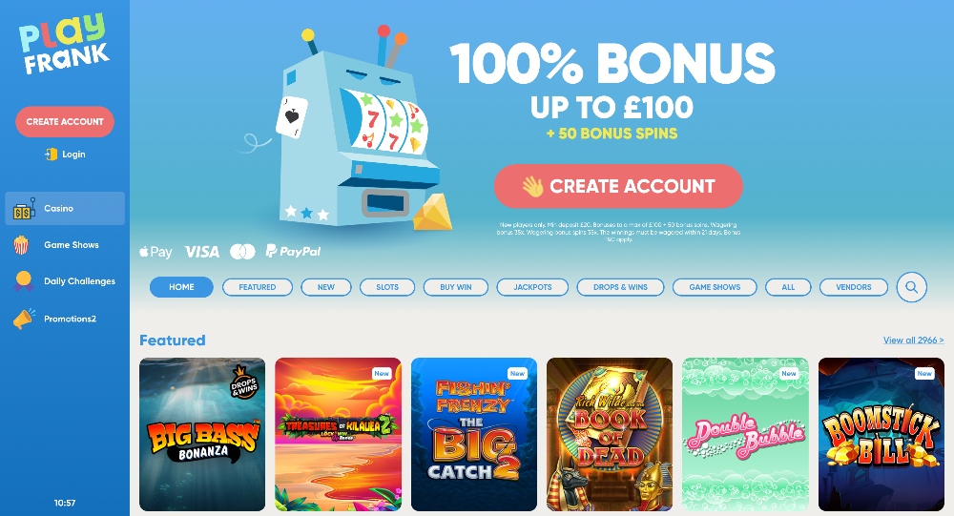The width and height of the screenshot is (954, 516).
Task: Select the Game Shows popcorn icon
Action: tap(21, 244)
